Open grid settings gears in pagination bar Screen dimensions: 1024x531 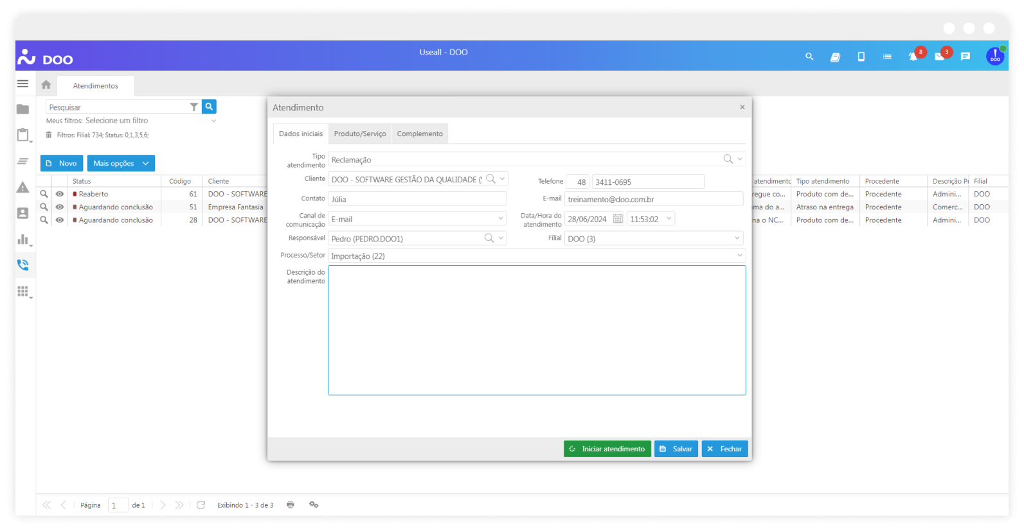click(x=314, y=505)
